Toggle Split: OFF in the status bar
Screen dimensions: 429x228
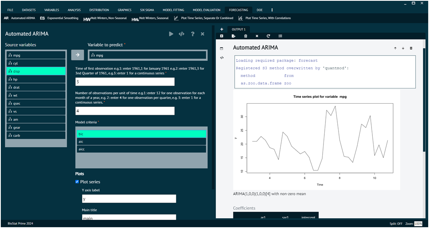396,224
